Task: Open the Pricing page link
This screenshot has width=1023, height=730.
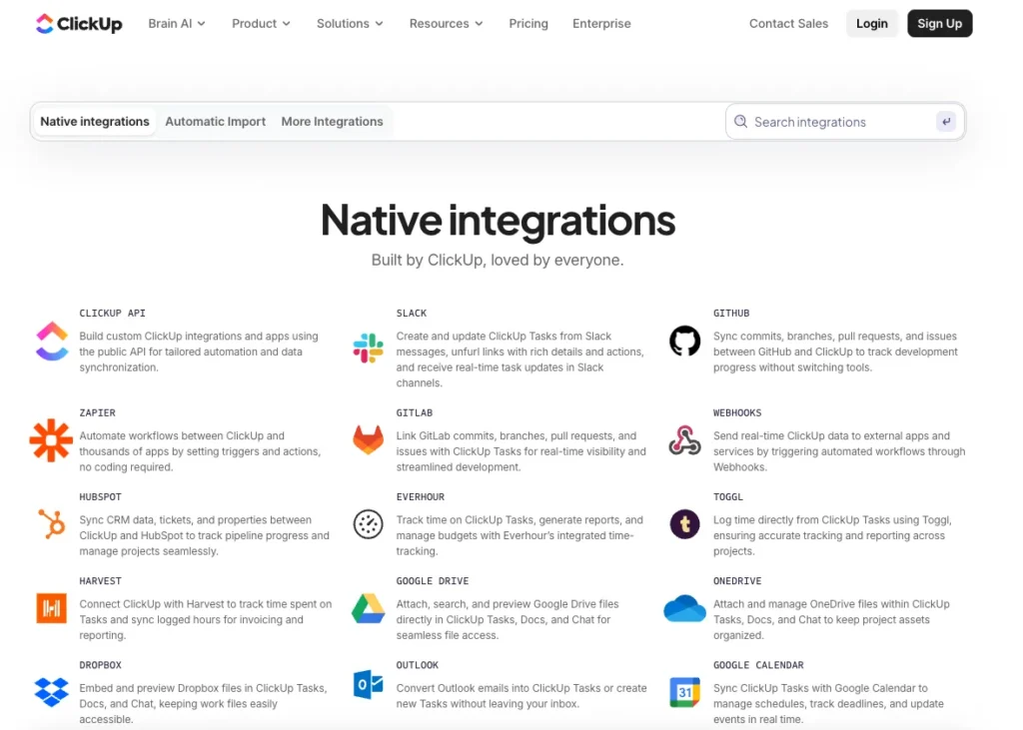Action: [528, 24]
